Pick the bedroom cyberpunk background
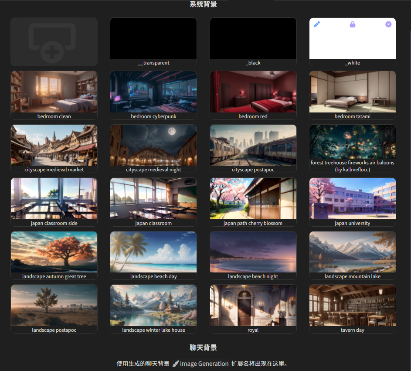The height and width of the screenshot is (371, 411). pos(153,92)
